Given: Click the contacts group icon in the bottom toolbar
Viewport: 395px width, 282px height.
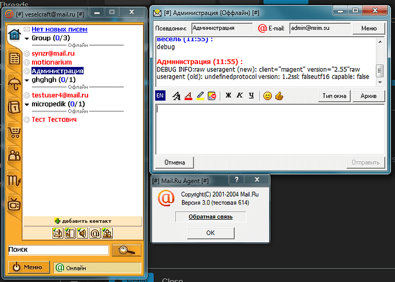Looking at the screenshot, I should tap(107, 233).
